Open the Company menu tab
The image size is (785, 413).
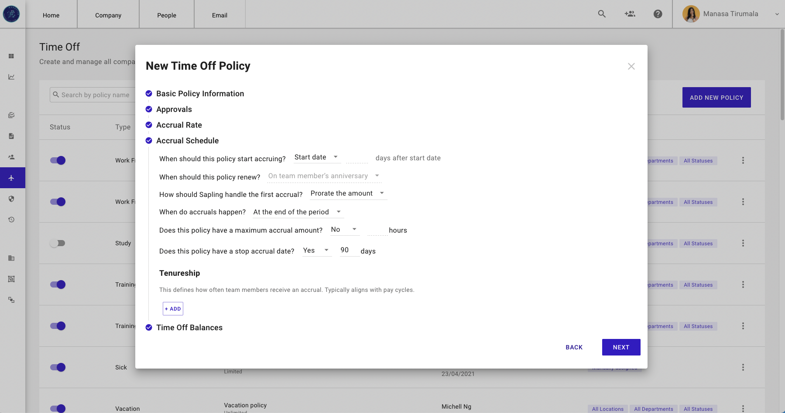[108, 15]
